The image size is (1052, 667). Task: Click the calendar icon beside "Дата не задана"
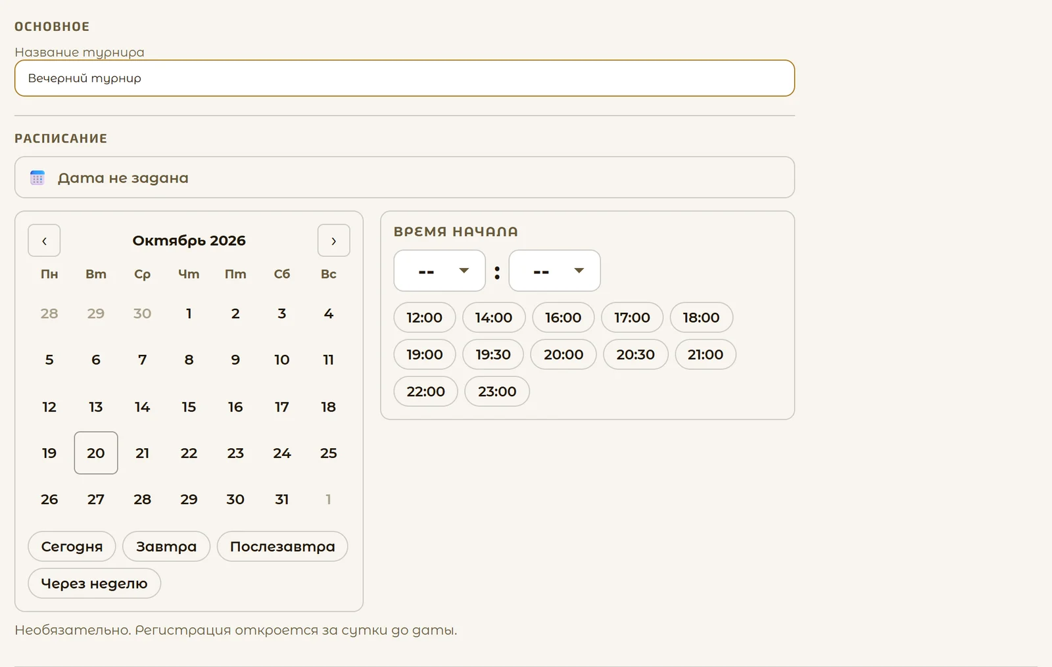[37, 177]
